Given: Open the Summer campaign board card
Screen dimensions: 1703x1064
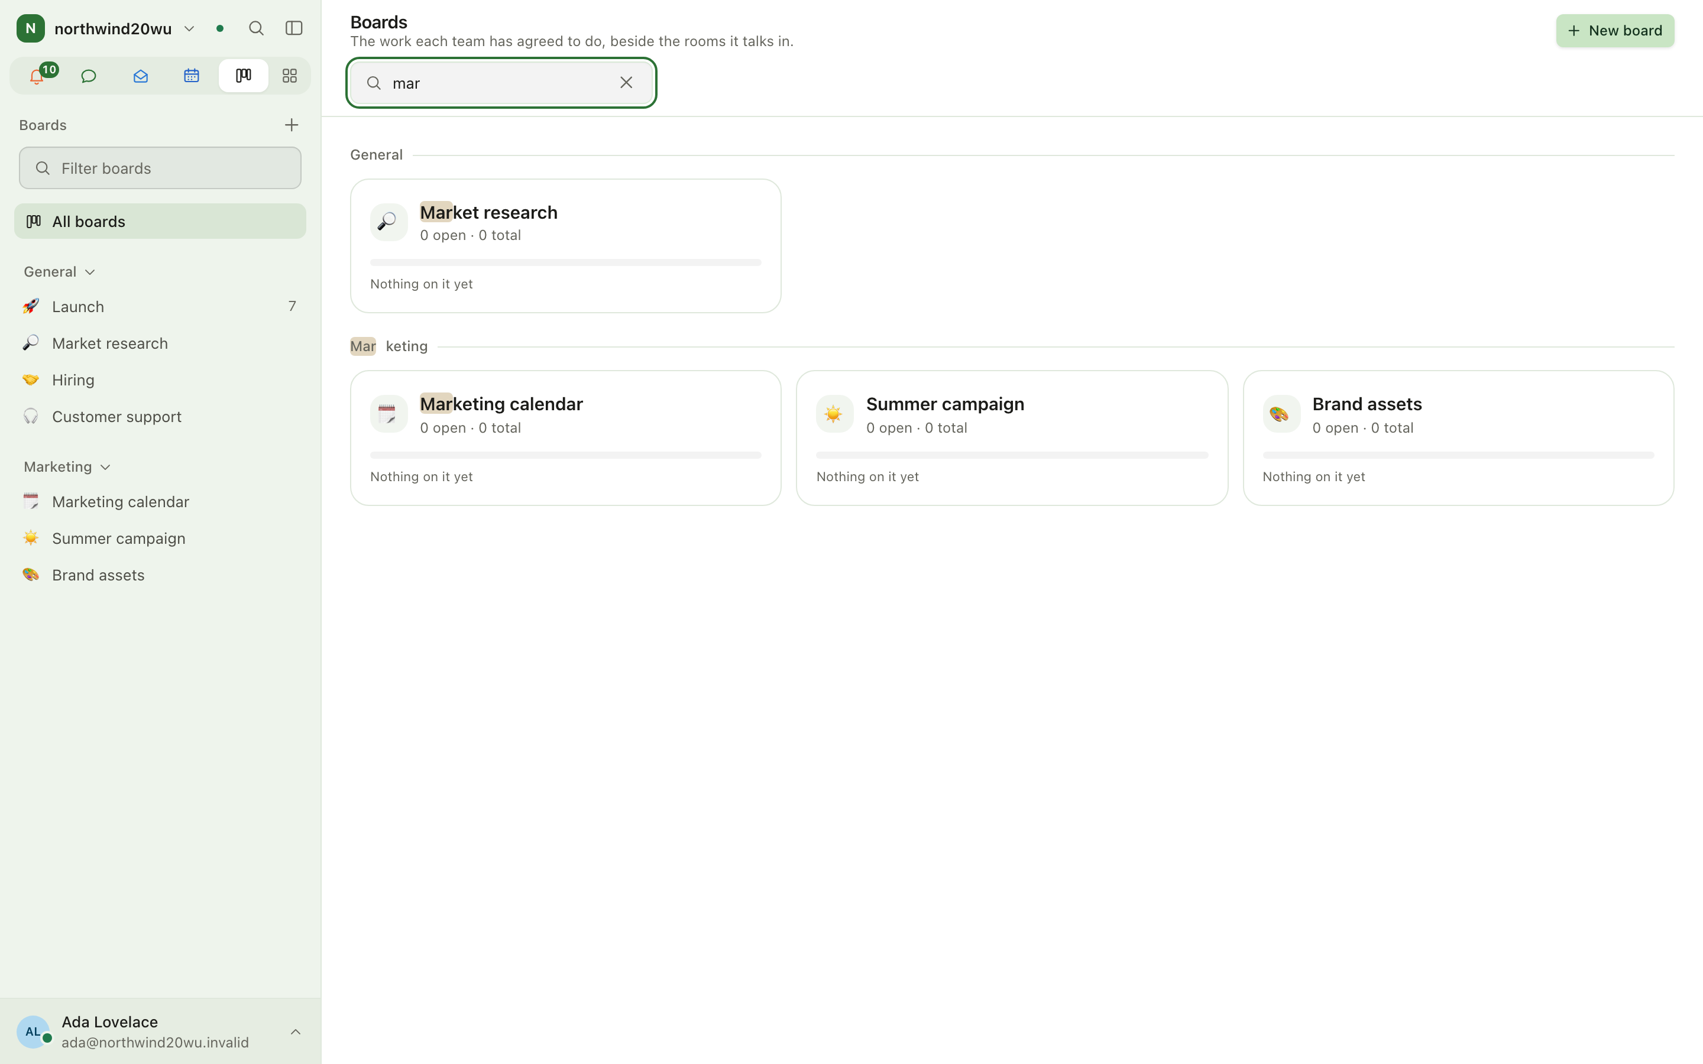Looking at the screenshot, I should click(x=1011, y=437).
